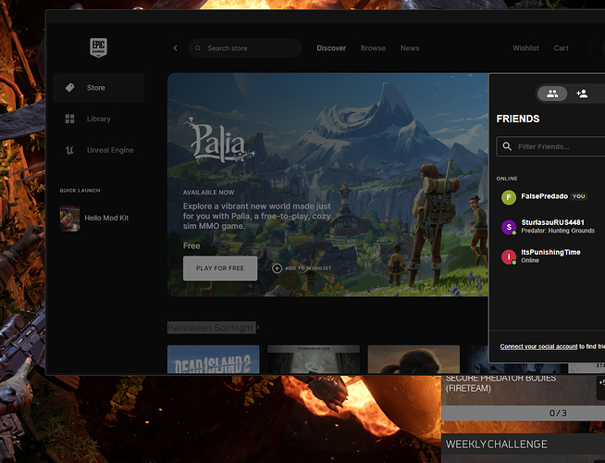This screenshot has width=605, height=463.
Task: Open Library from the sidebar
Action: 98,119
